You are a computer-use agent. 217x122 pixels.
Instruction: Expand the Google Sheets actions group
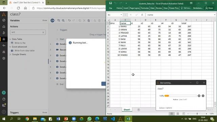pyautogui.click(x=10, y=55)
